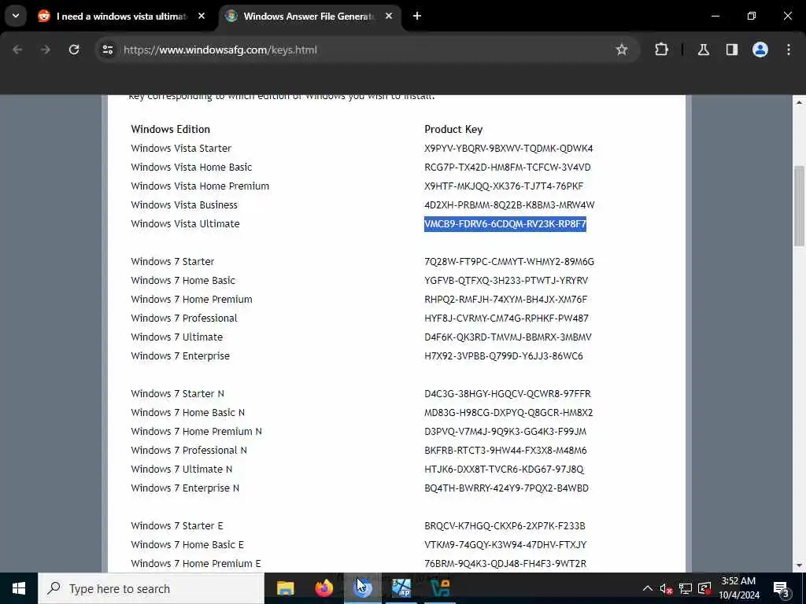The image size is (806, 604).
Task: Open the teal-and-orange app icon on the taskbar
Action: (440, 588)
